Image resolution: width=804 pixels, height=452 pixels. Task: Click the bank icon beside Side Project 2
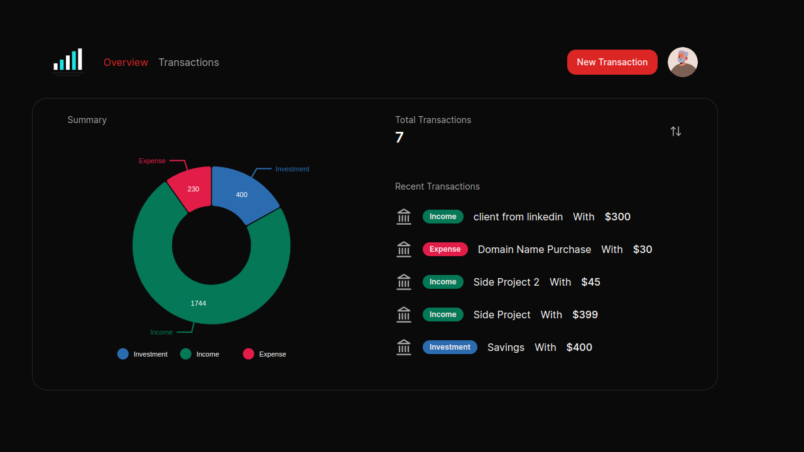coord(403,282)
